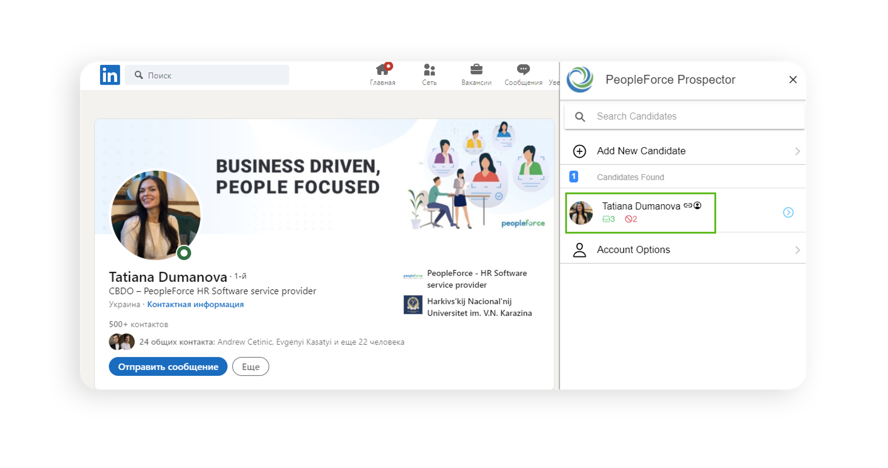Open the Главная home tab

pyautogui.click(x=382, y=75)
